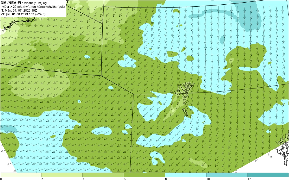Click the scale label 0
The width and height of the screenshot is (289, 181).
coord(1,179)
